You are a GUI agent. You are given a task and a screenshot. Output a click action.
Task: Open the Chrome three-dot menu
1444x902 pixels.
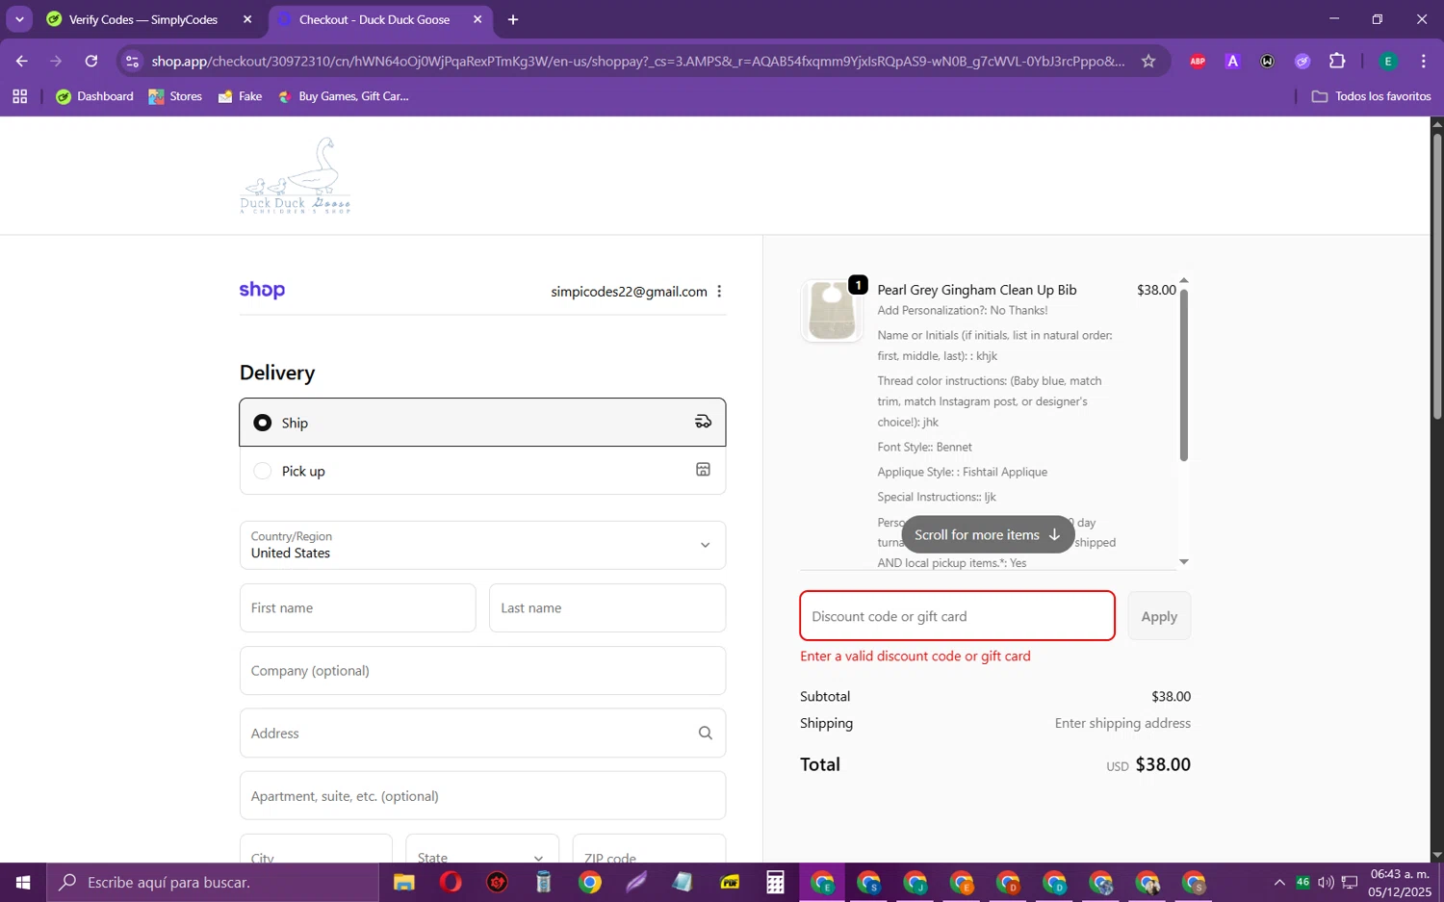pyautogui.click(x=1423, y=61)
